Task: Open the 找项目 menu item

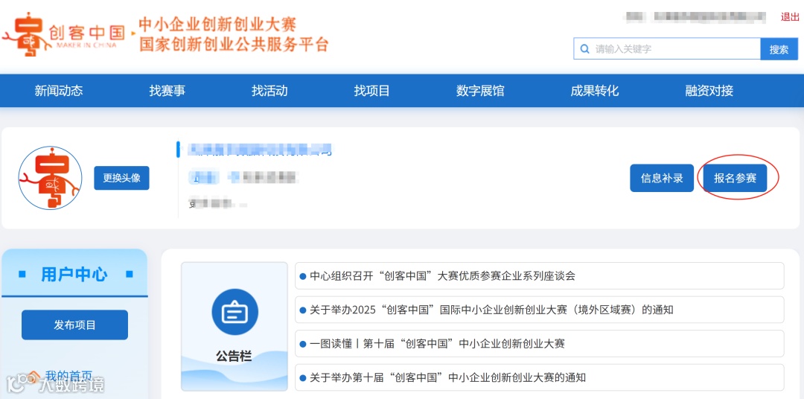Action: pos(371,91)
